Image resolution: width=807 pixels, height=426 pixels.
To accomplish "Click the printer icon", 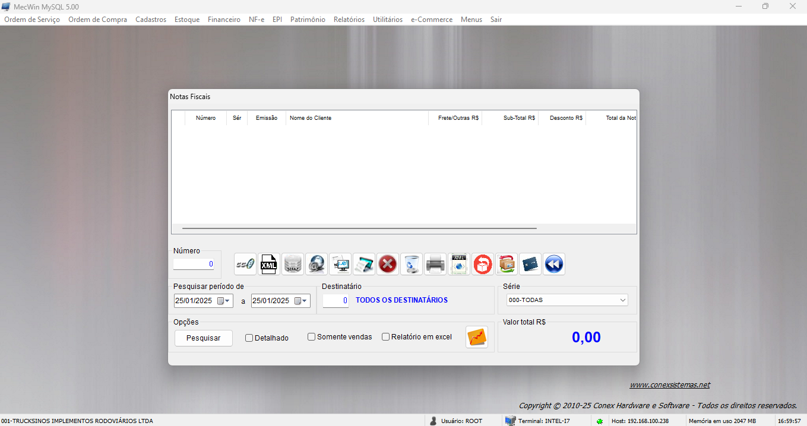I will coord(435,264).
